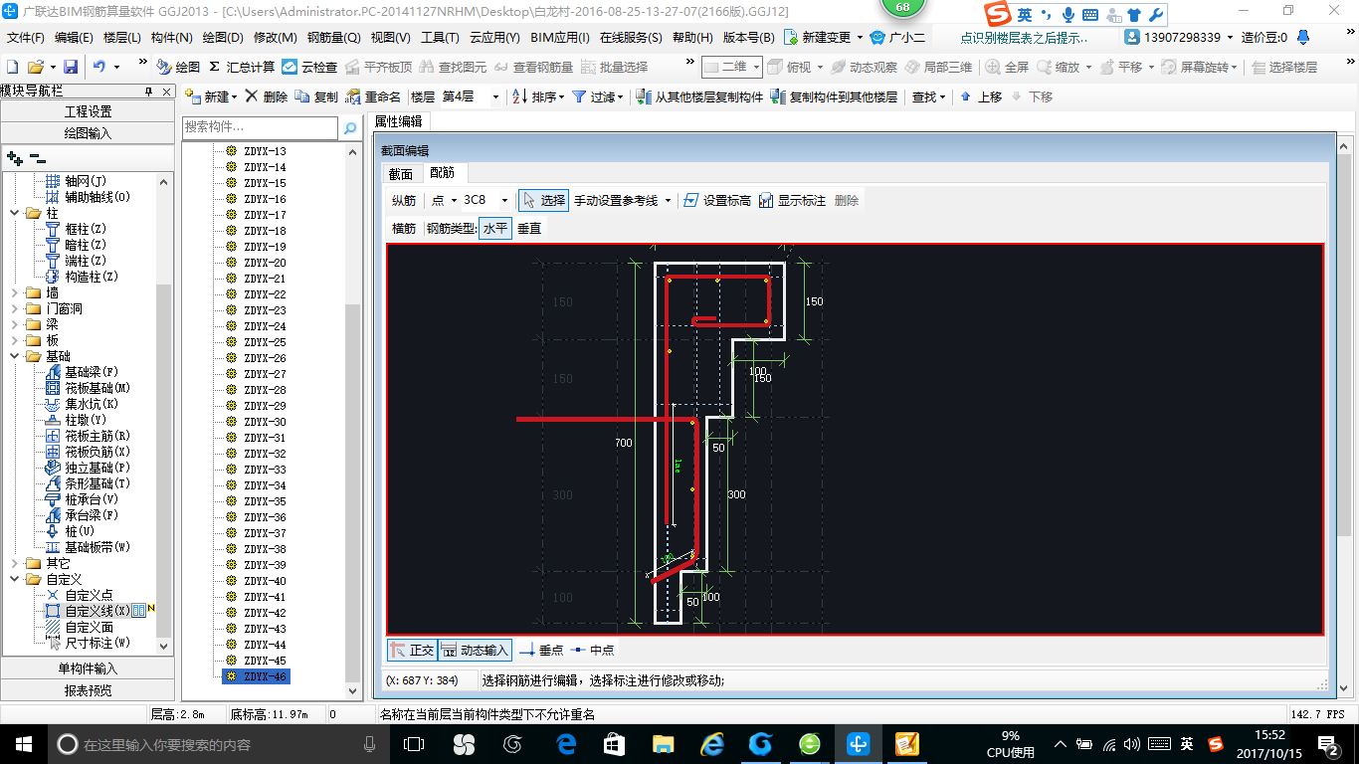
Task: Create component with 新建 button
Action: (x=210, y=96)
